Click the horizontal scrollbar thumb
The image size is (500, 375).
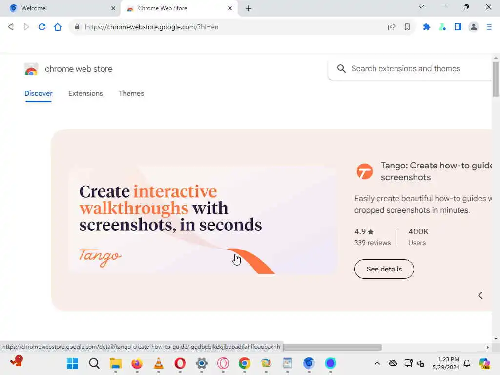[x=332, y=347]
